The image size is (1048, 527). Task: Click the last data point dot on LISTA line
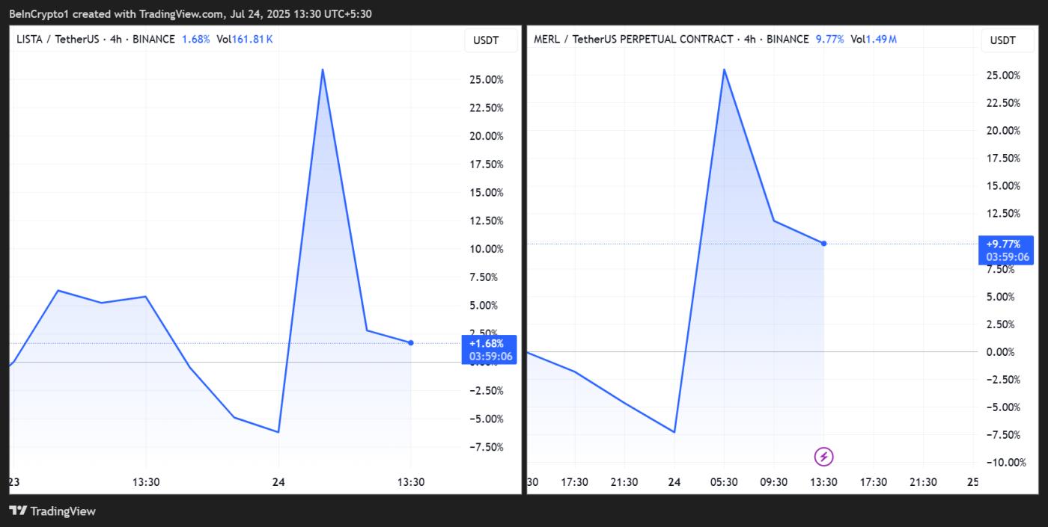tap(410, 342)
